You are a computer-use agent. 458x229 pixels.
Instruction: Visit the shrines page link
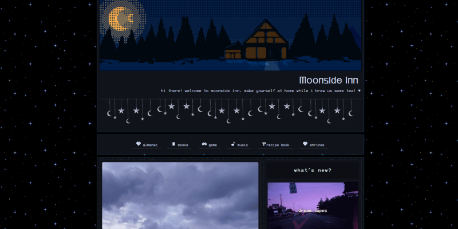pyautogui.click(x=317, y=145)
